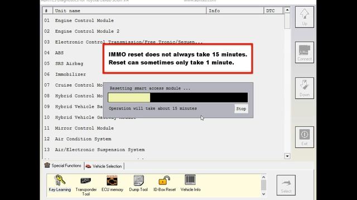Click the functions panel scroll down arrow
Image resolution: width=357 pixels, height=200 pixels.
tap(263, 194)
